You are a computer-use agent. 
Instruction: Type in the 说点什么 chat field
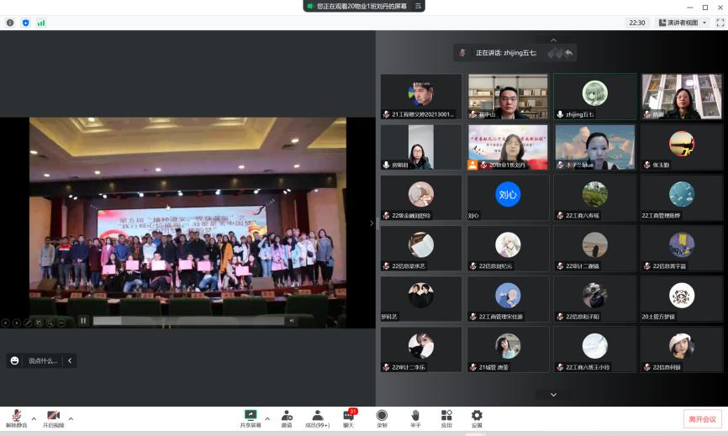click(42, 360)
